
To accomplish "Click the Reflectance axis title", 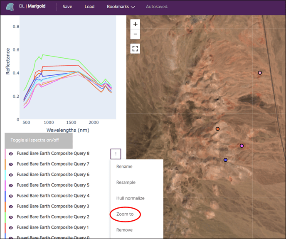I will click(x=7, y=61).
